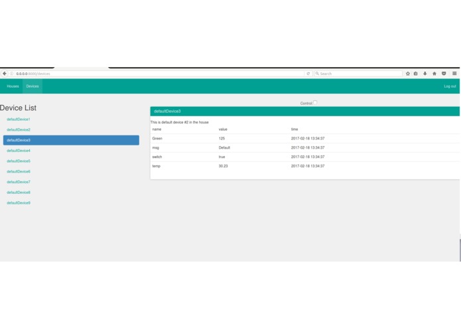This screenshot has height=328, width=461.
Task: Open the downloads arrow icon
Action: pyautogui.click(x=425, y=74)
